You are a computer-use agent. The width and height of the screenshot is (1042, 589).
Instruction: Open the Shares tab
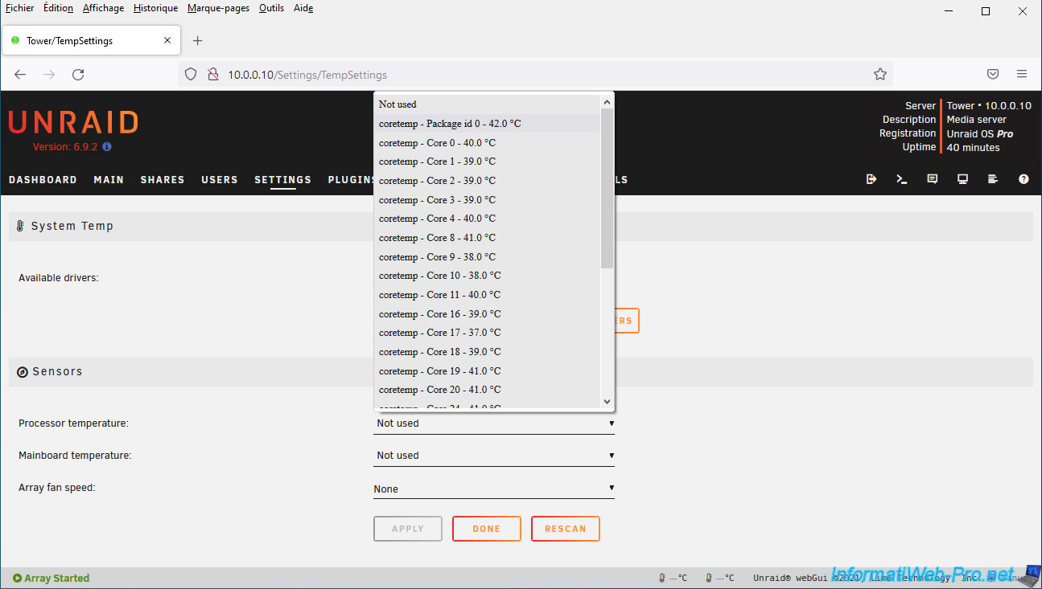point(163,180)
